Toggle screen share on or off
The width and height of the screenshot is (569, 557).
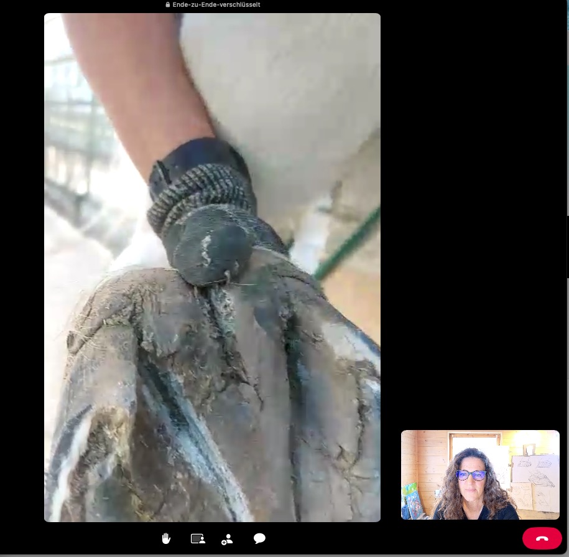click(x=198, y=539)
